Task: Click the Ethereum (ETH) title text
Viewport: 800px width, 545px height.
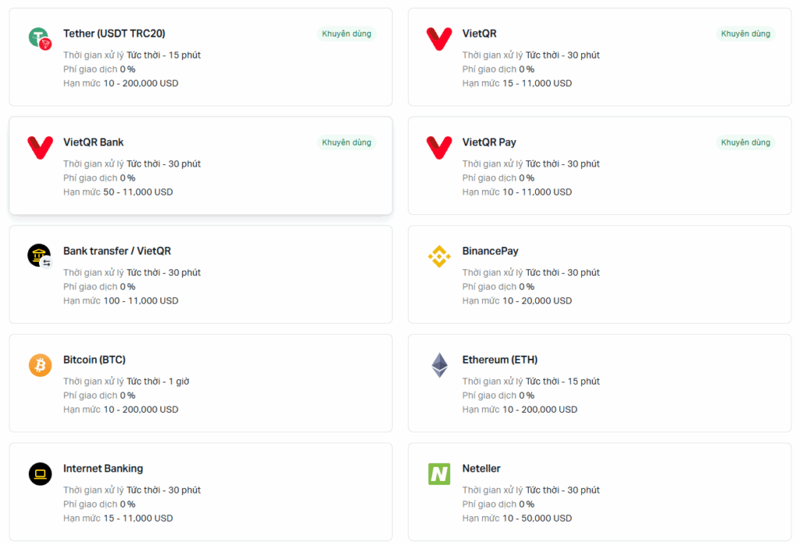Action: 500,360
